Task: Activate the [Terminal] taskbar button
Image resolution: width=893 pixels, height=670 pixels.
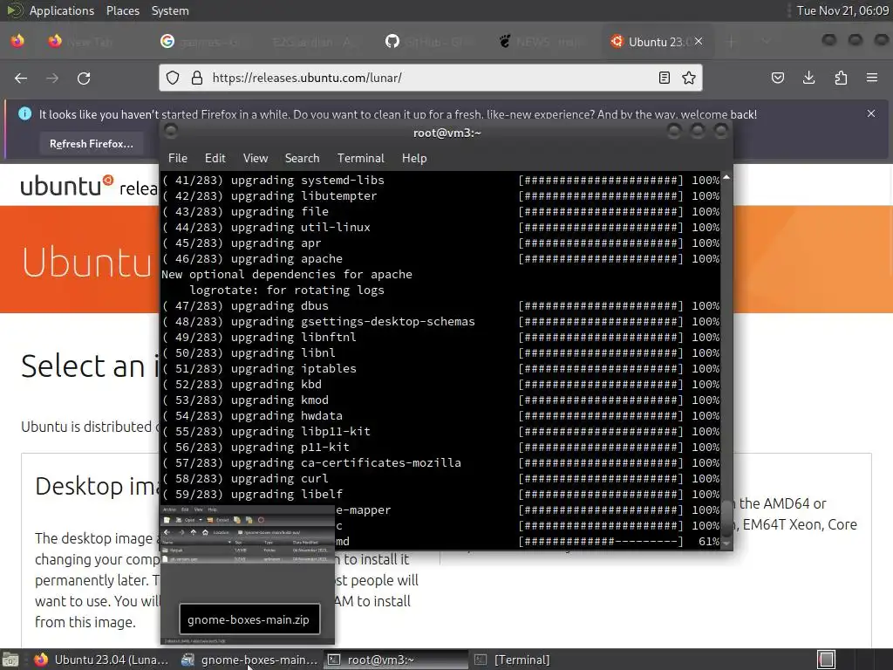Action: pos(542,660)
